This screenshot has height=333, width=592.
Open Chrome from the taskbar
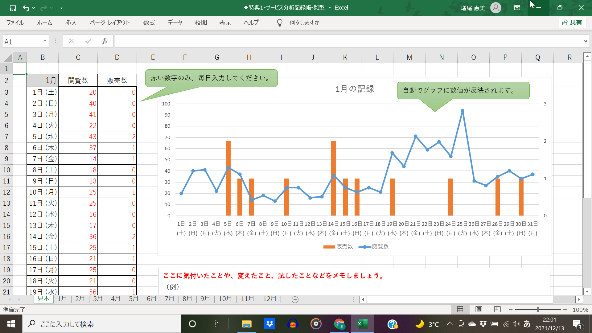click(x=339, y=324)
